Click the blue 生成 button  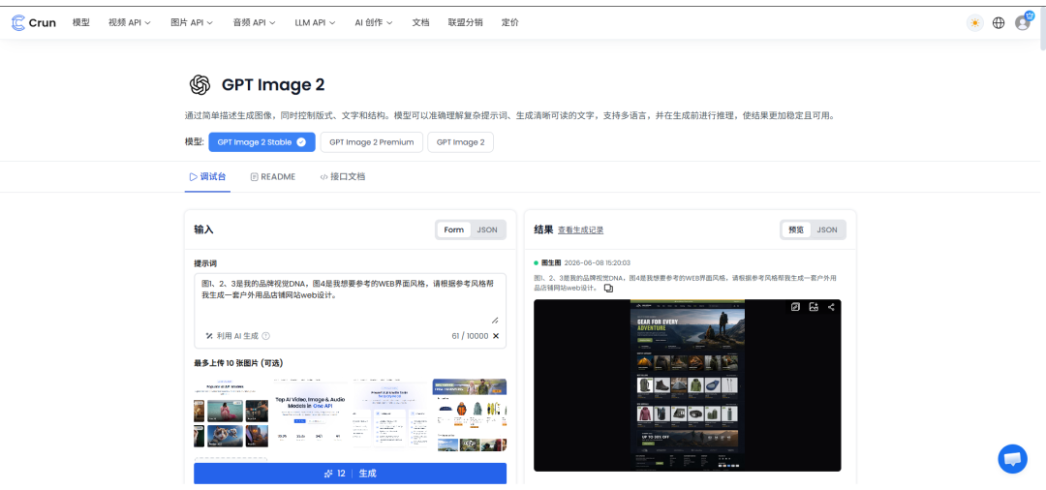(351, 474)
